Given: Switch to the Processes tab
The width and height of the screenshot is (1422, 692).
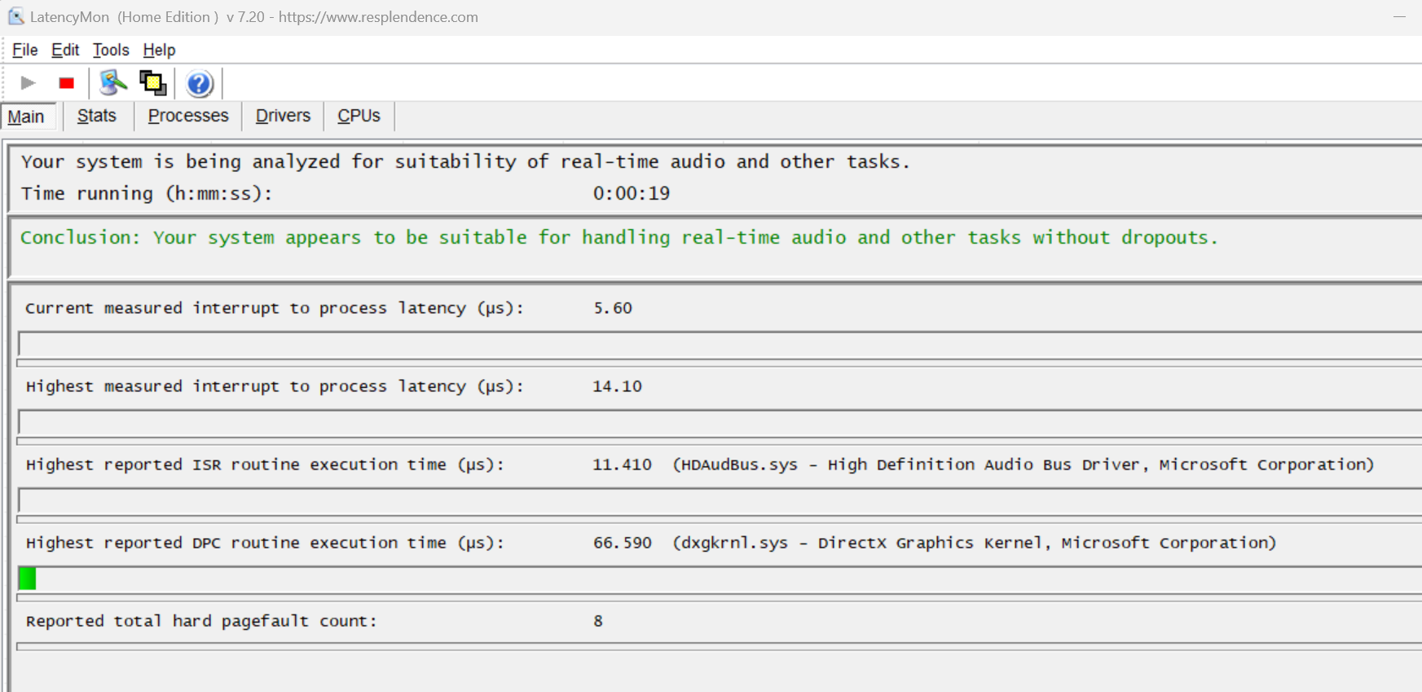Looking at the screenshot, I should (188, 116).
